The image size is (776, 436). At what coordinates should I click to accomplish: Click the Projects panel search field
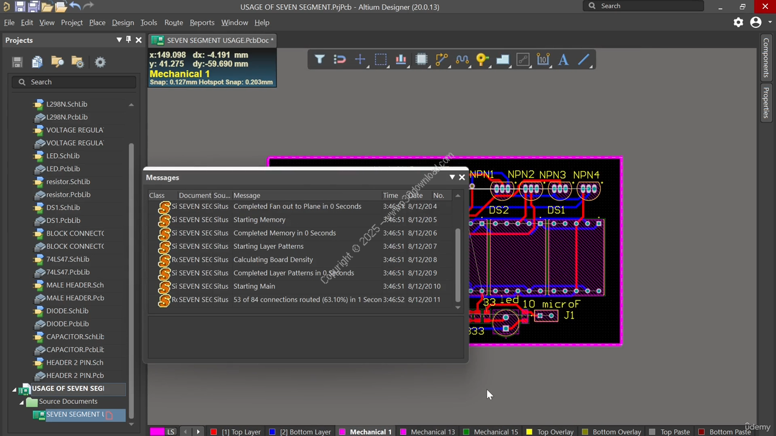73,82
